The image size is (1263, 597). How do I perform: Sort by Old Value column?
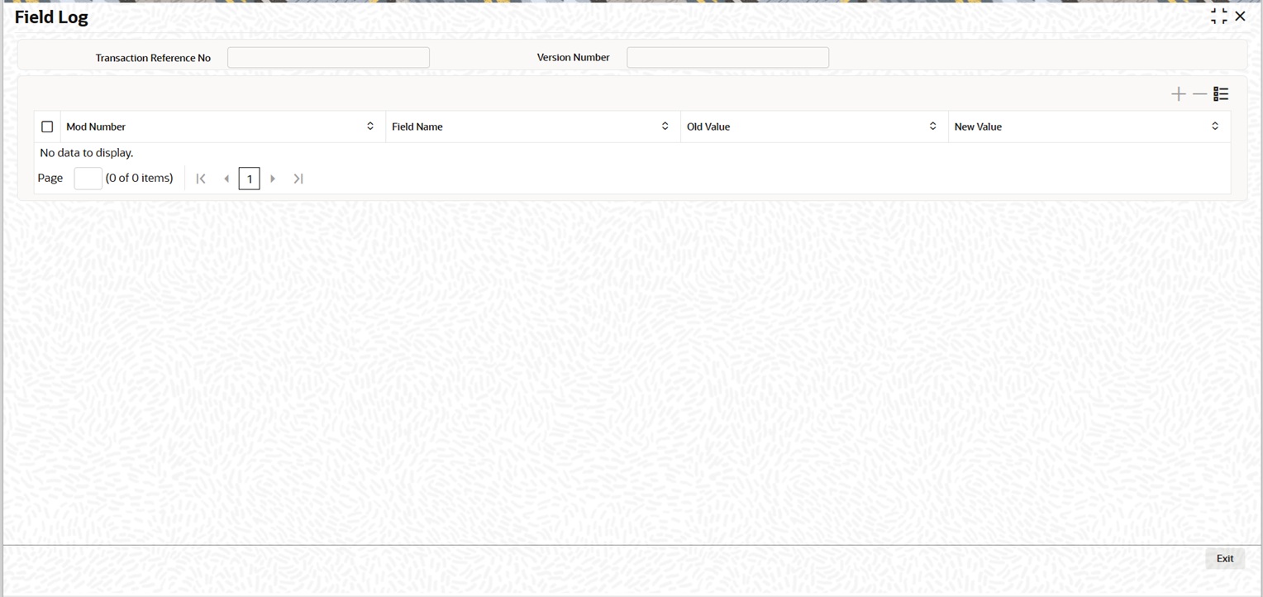[932, 127]
